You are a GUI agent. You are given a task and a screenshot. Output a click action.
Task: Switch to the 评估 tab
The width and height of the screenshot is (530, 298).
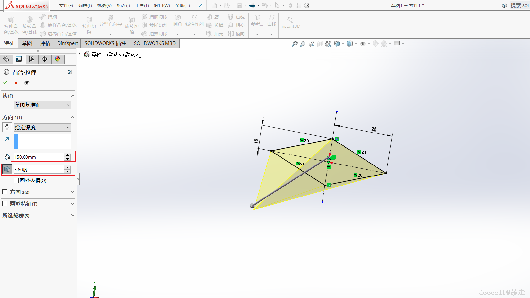pos(45,43)
